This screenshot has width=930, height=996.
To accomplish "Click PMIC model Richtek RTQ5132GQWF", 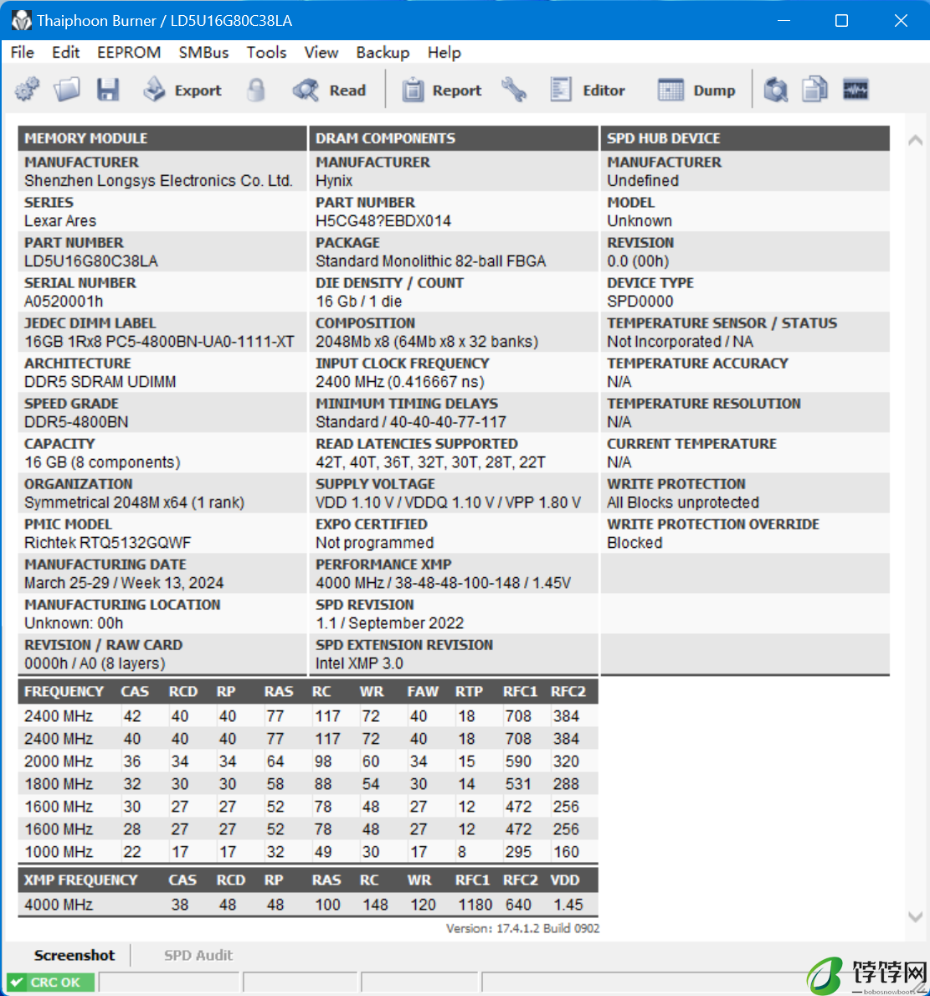I will [x=107, y=543].
